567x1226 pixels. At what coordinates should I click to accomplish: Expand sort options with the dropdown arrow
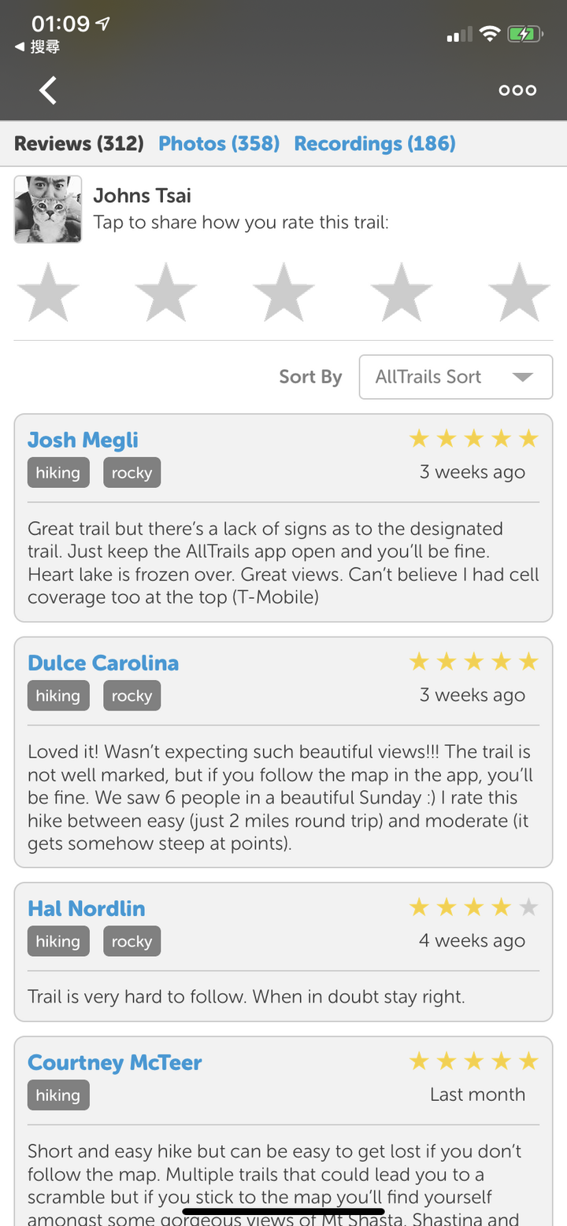click(522, 377)
